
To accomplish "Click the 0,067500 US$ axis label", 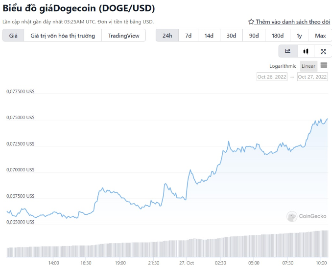I will 21,196.
